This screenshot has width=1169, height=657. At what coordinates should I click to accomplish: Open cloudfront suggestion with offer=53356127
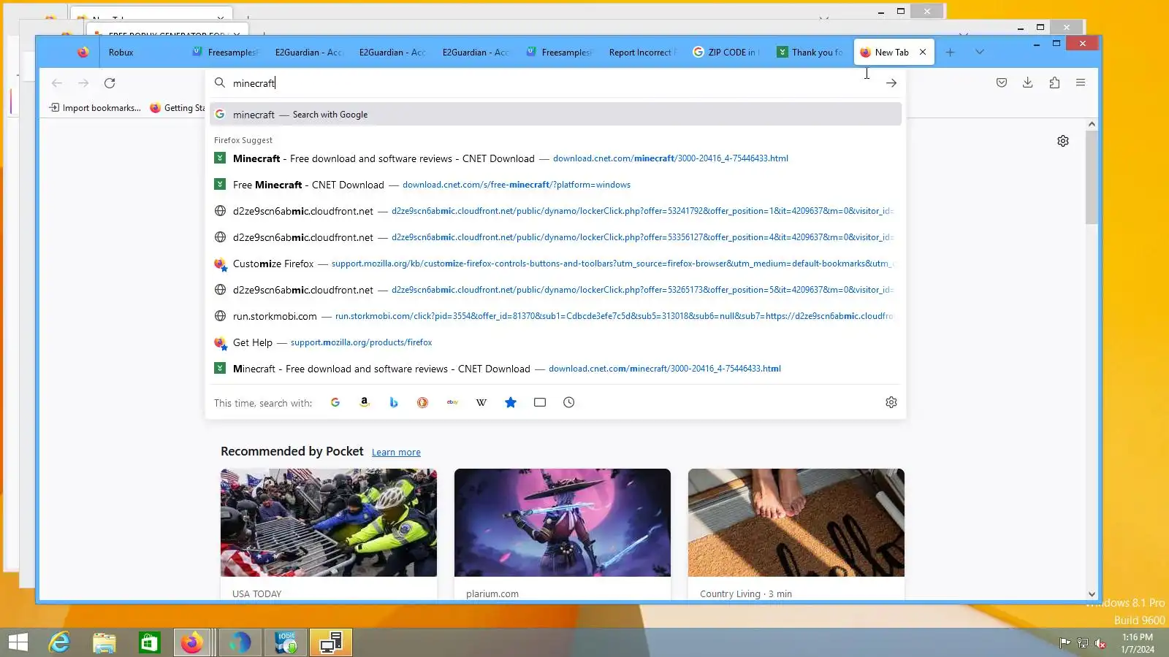555,237
